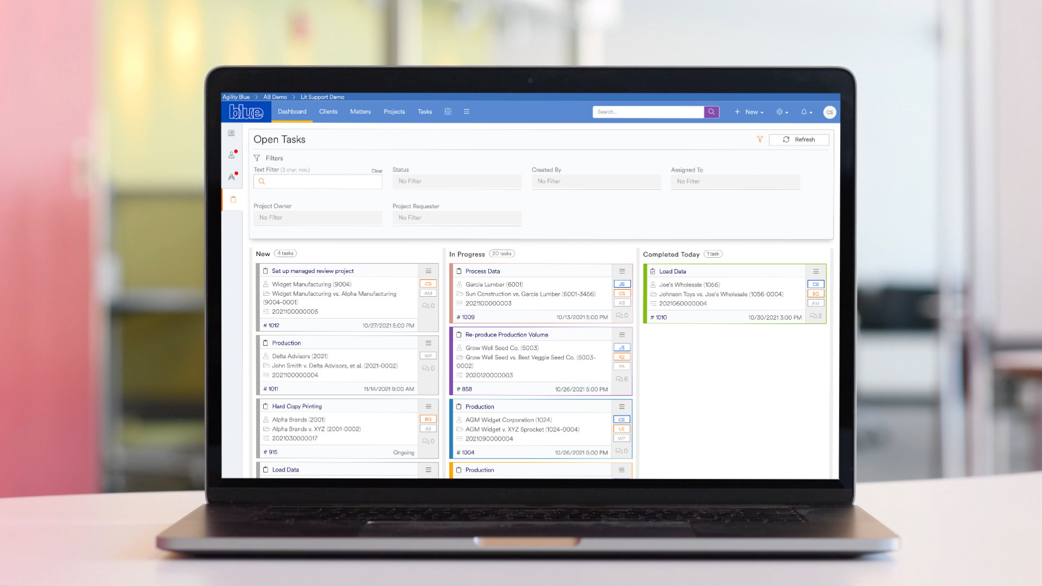1042x586 pixels.
Task: Open the calendar icon in navigation bar
Action: tap(448, 112)
